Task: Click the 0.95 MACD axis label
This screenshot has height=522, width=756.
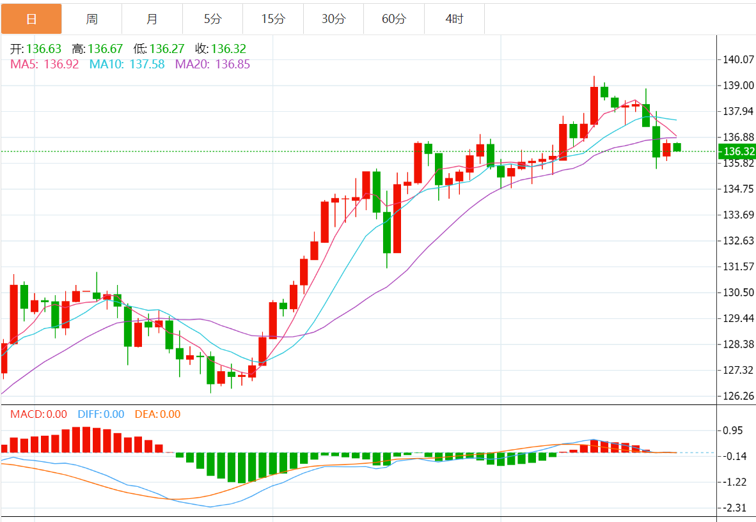Action: tap(732, 431)
